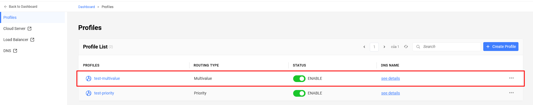This screenshot has height=105, width=533.
Task: Open see details link for test-multivalue
Action: [x=390, y=78]
